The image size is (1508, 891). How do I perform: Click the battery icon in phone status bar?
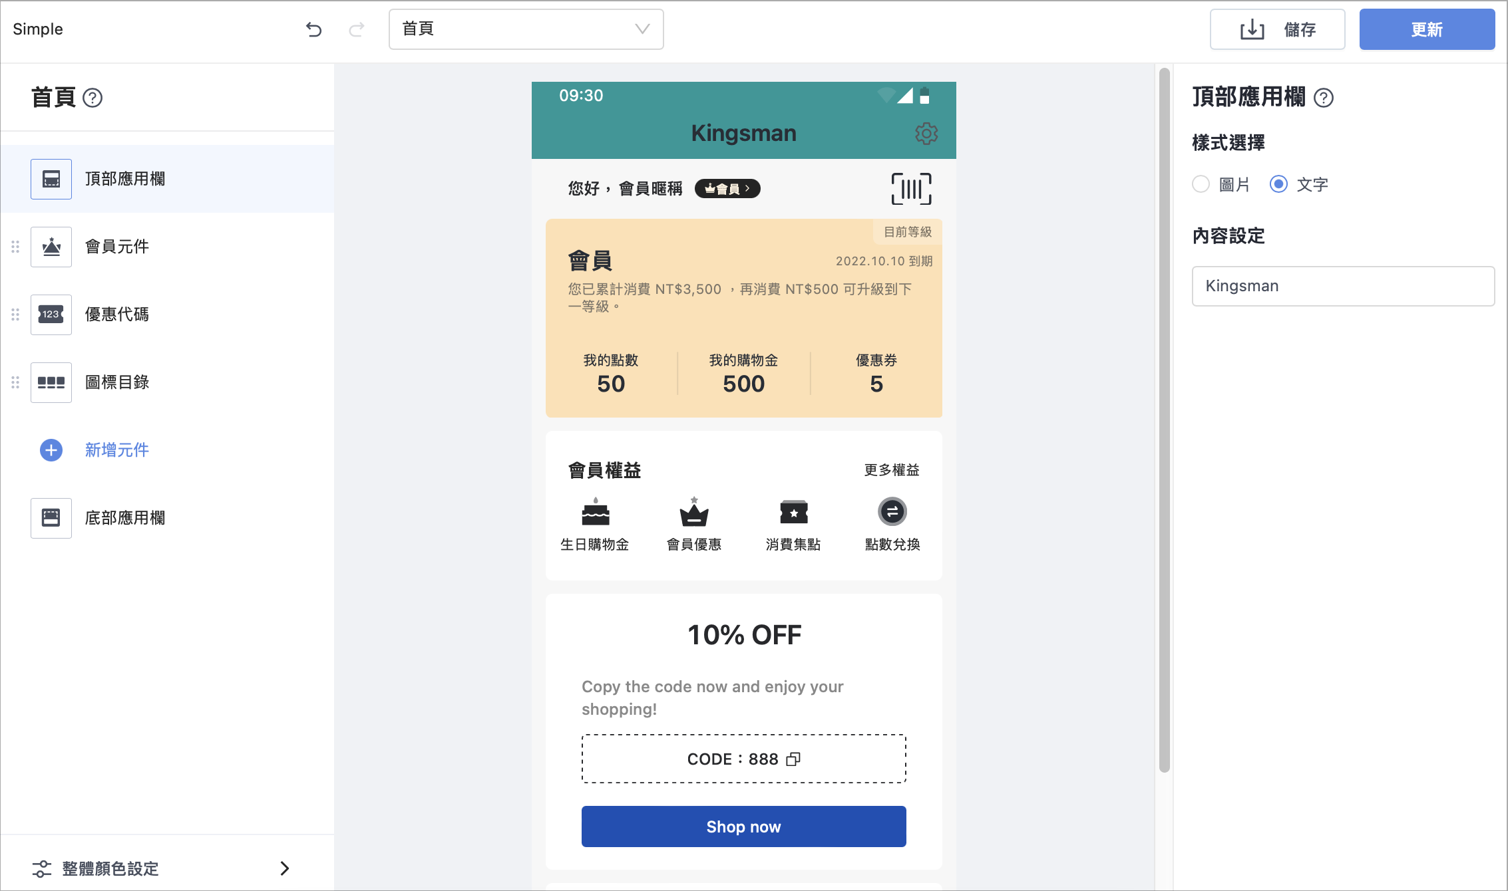pyautogui.click(x=924, y=96)
